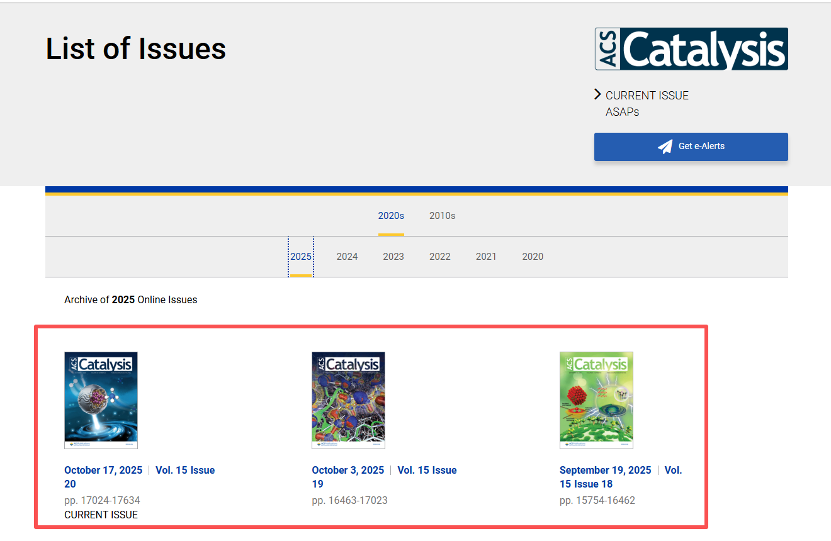Click the chevron arrow beside CURRENT ISSUE
This screenshot has width=831, height=541.
597,95
